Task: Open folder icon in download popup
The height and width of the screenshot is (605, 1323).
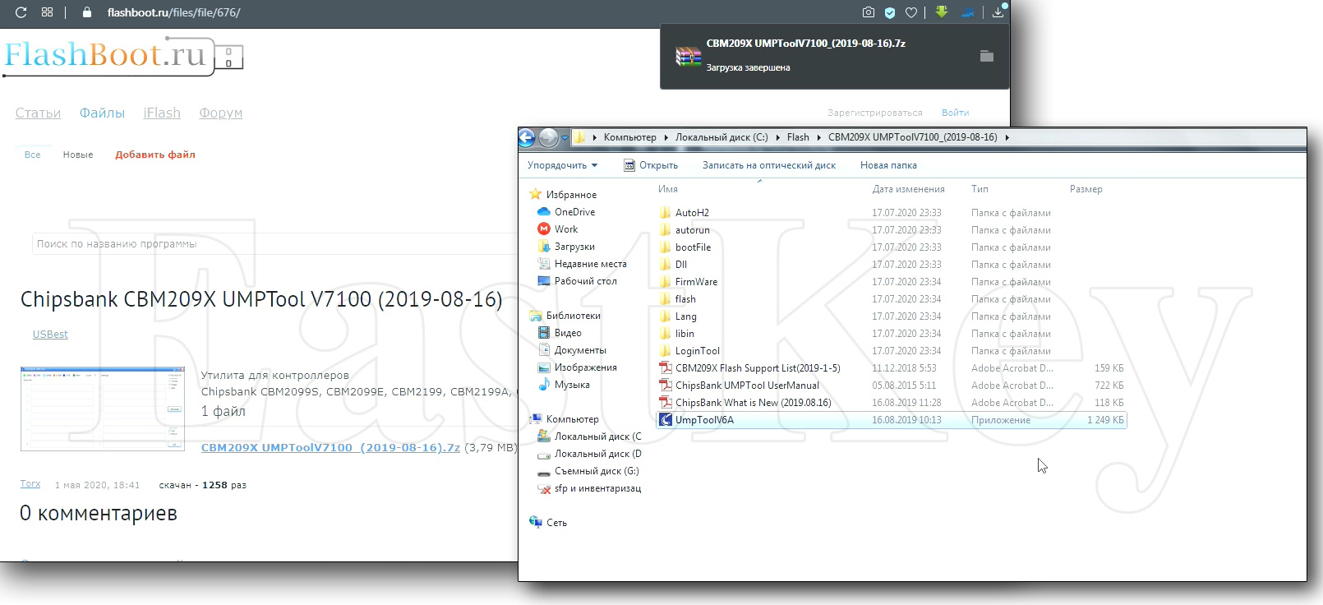Action: tap(987, 56)
